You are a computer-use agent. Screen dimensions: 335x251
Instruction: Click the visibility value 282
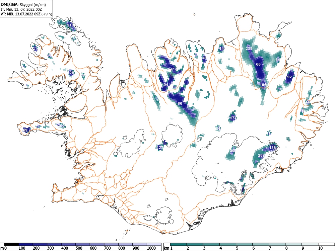(x=262, y=155)
